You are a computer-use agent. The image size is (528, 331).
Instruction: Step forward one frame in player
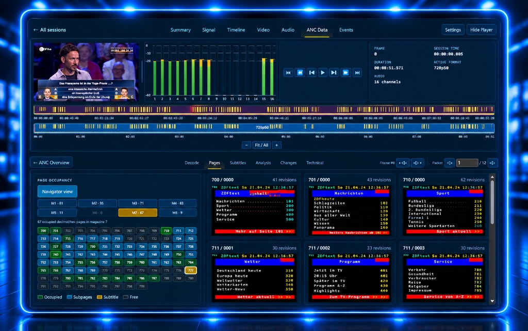pos(334,72)
